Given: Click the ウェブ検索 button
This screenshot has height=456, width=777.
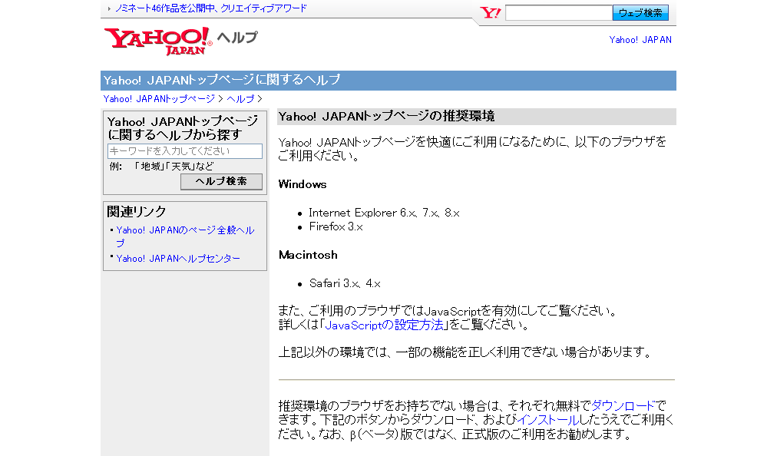Looking at the screenshot, I should [640, 13].
